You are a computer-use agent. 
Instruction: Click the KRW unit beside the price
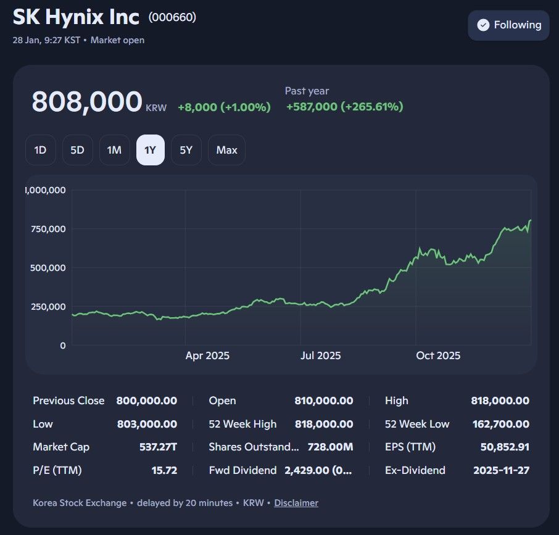coord(156,108)
